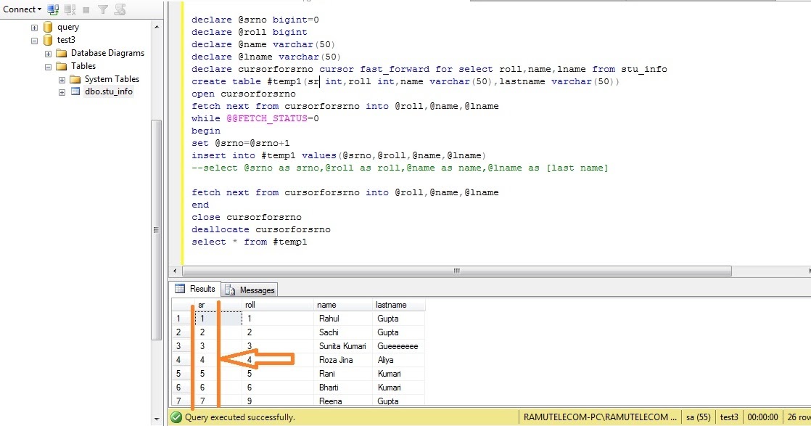This screenshot has width=811, height=426.
Task: Click the Stop icon in Object Explorer toolbar
Action: tap(86, 9)
